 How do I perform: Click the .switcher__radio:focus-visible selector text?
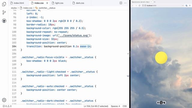point(43,57)
